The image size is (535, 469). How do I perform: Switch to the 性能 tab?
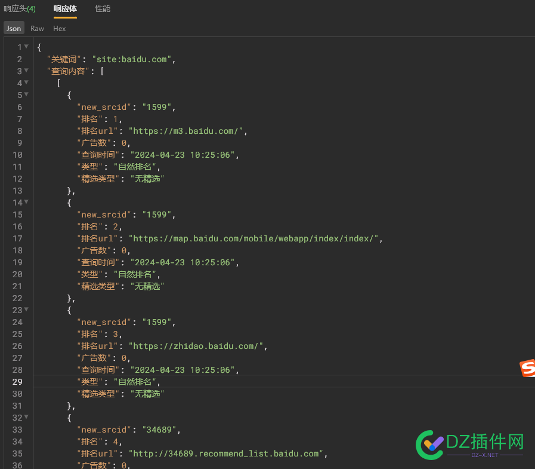pyautogui.click(x=103, y=8)
